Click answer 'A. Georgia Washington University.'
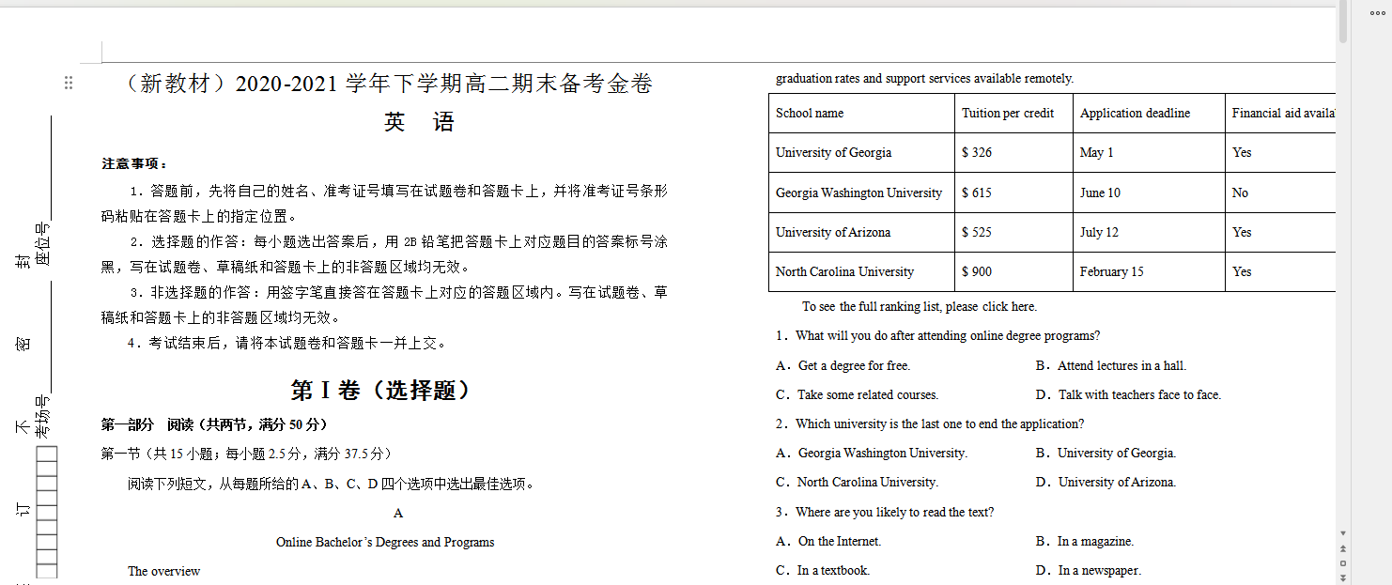The image size is (1392, 585). tap(872, 453)
